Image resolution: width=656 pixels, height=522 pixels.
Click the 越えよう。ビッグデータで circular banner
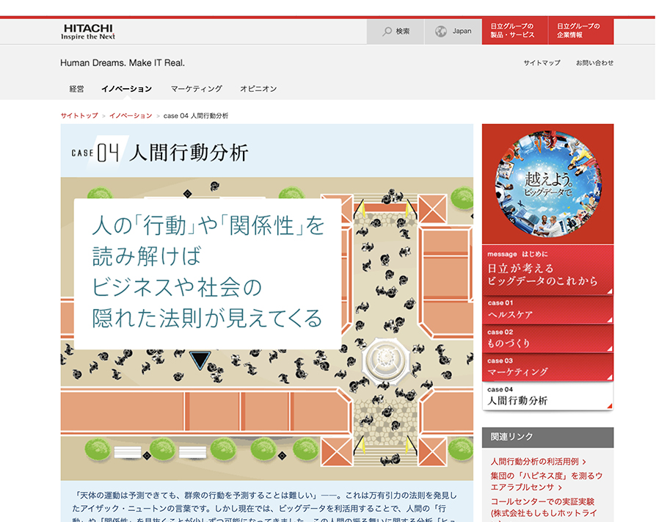(x=547, y=183)
